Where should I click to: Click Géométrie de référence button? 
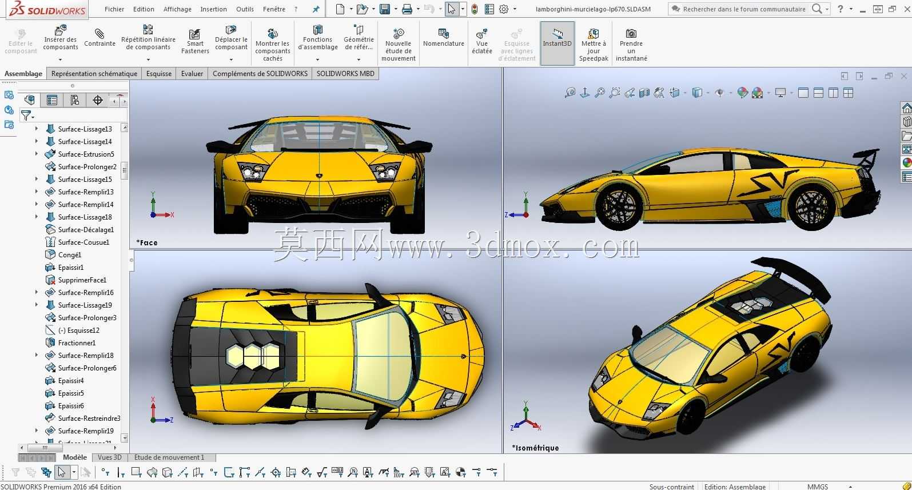359,39
